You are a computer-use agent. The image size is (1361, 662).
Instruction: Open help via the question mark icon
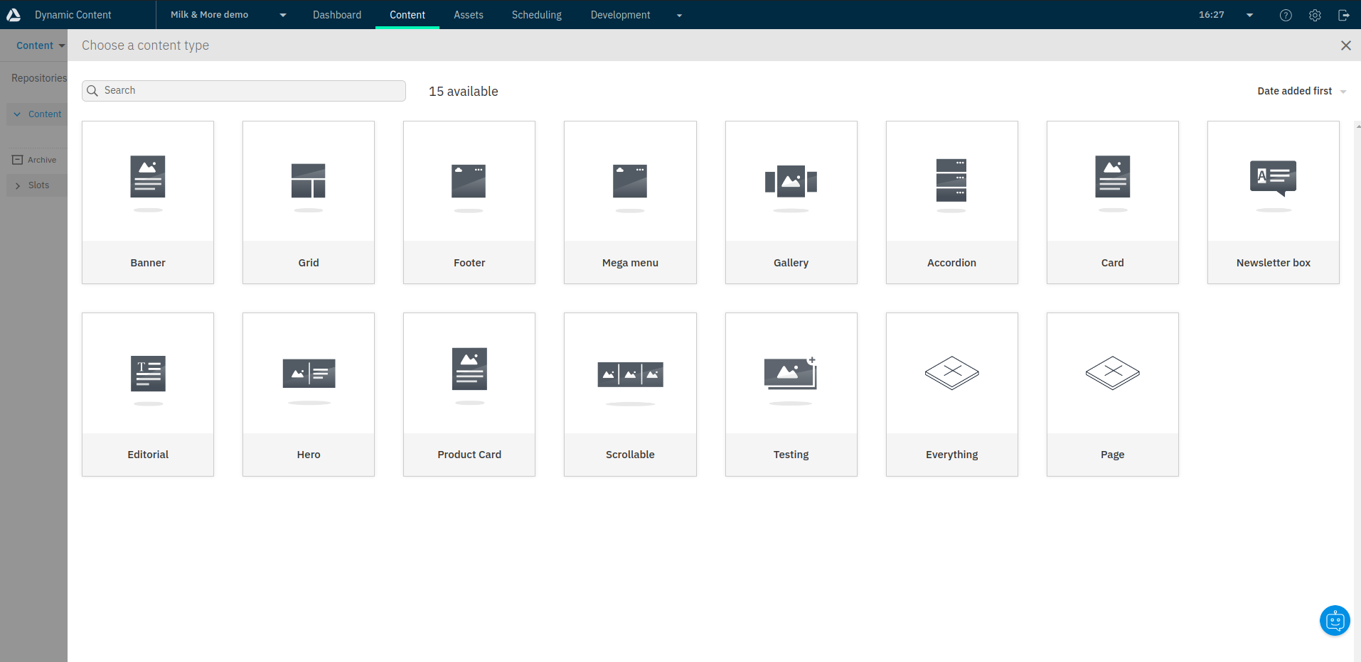(1286, 15)
